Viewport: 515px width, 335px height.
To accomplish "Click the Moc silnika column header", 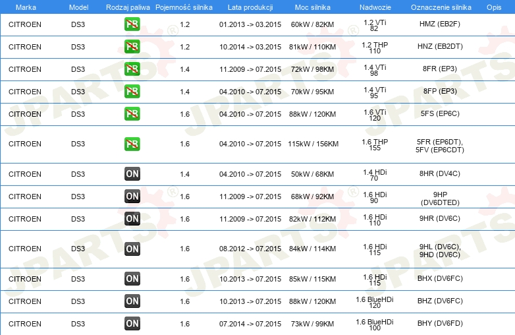I will (x=312, y=7).
